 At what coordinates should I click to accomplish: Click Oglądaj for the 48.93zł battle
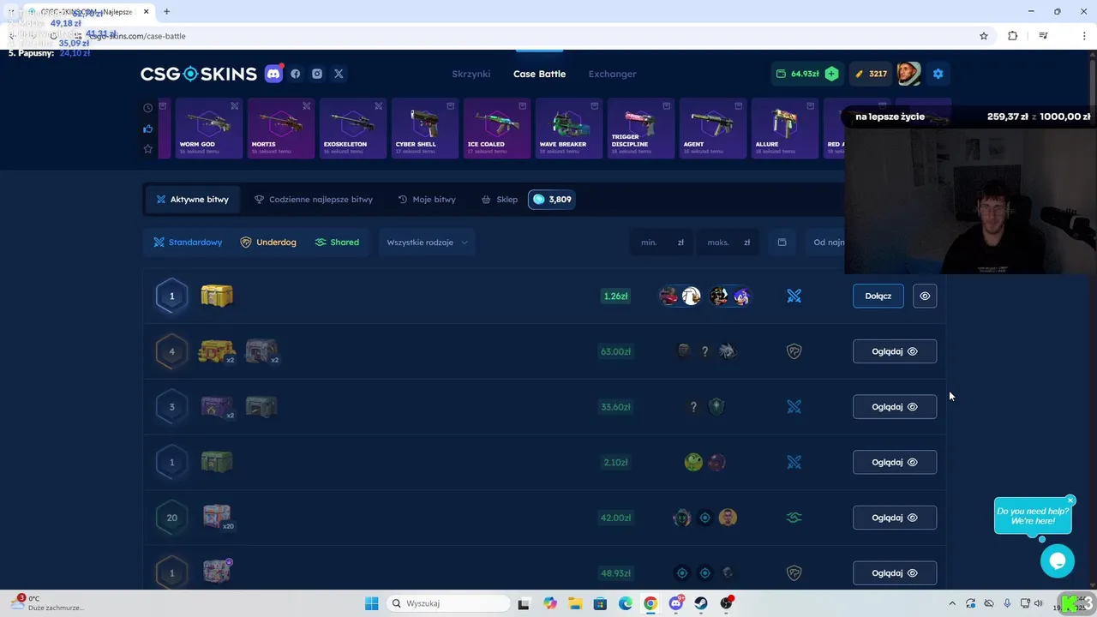[x=894, y=573]
